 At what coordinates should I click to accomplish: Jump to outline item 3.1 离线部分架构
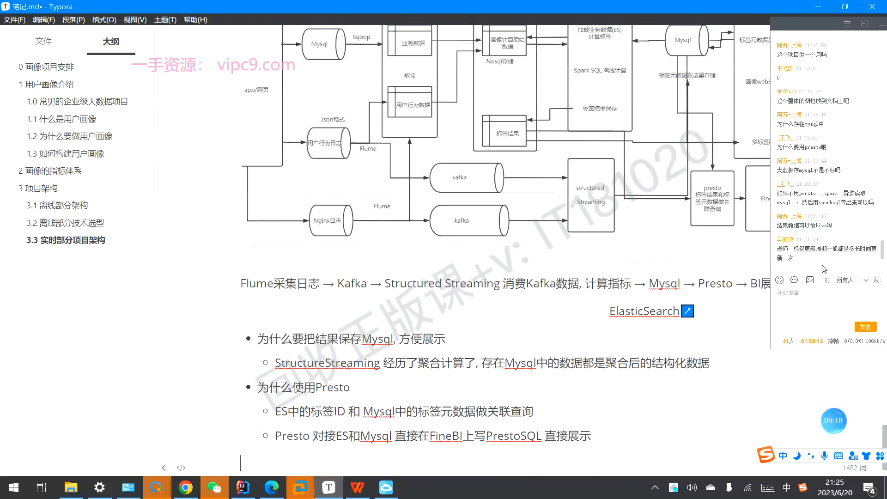[57, 206]
